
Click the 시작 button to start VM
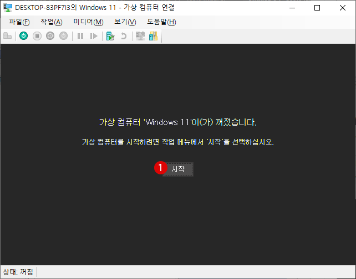(178, 169)
